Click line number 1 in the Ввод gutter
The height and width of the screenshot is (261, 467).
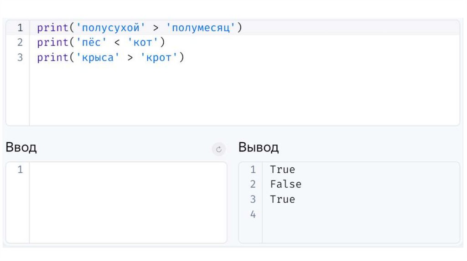20,170
